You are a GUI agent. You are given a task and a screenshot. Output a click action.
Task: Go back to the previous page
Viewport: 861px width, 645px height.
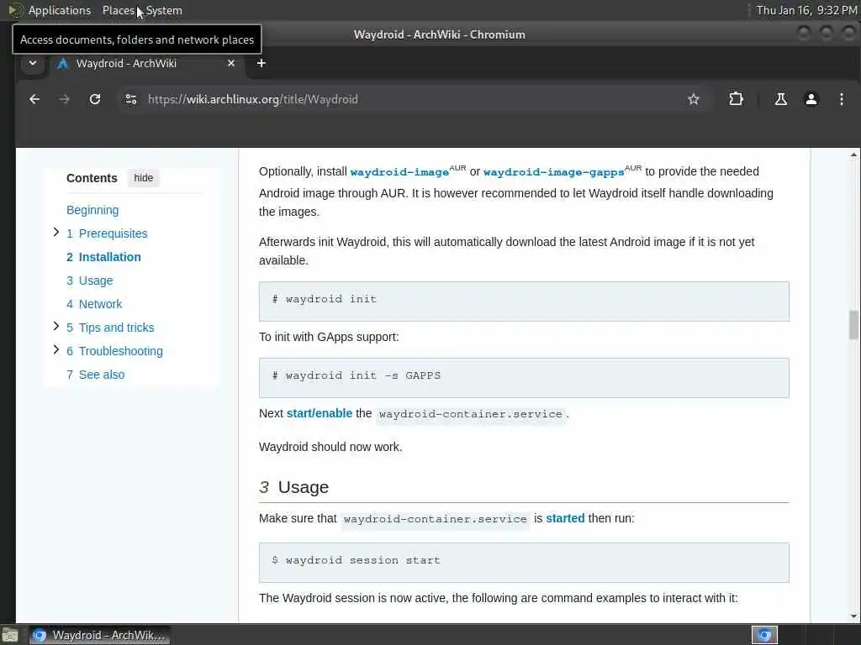(34, 99)
